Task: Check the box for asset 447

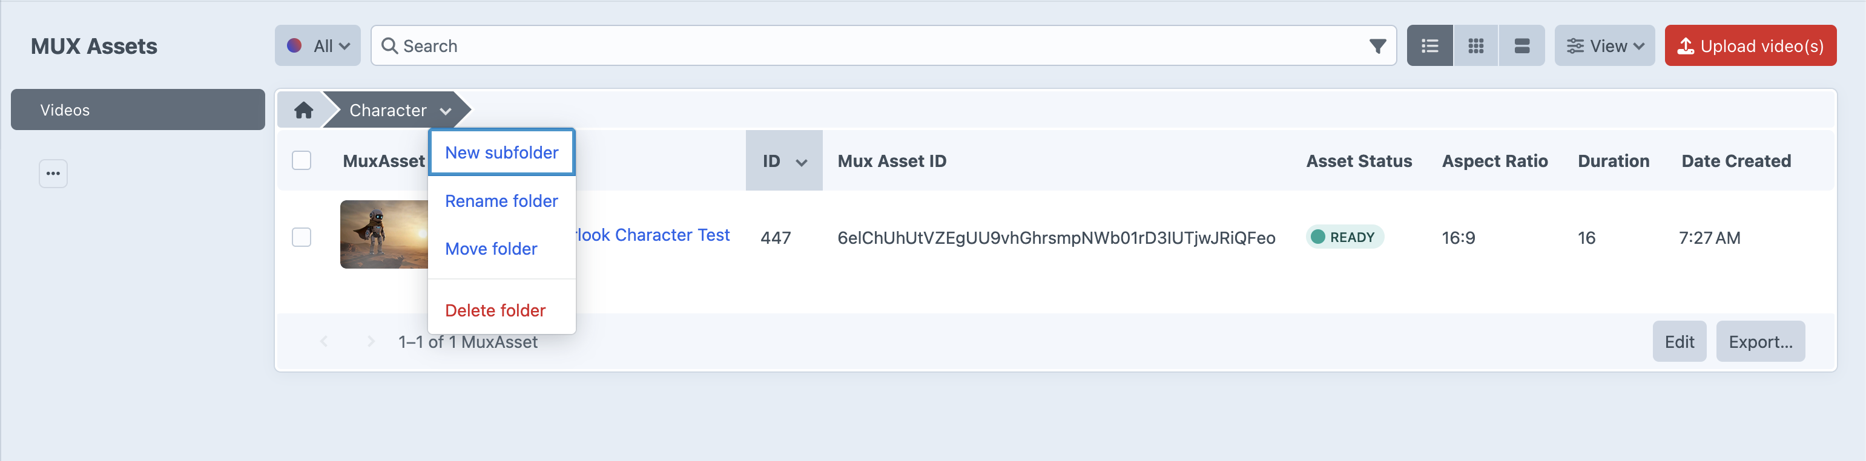Action: pyautogui.click(x=302, y=237)
